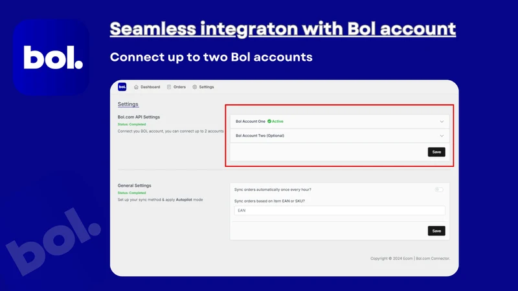
Task: Open the EAN or SKU dropdown field
Action: tap(339, 211)
